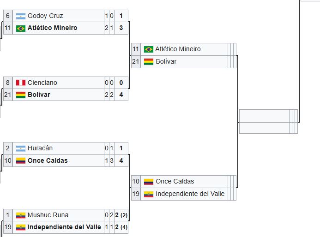The width and height of the screenshot is (320, 237).
Task: Open quarterfinal Bolívar team link
Action: pyautogui.click(x=166, y=62)
